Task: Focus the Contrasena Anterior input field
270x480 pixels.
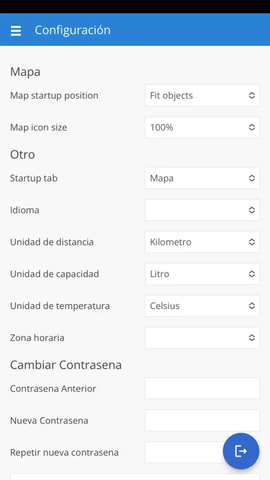Action: click(x=202, y=388)
